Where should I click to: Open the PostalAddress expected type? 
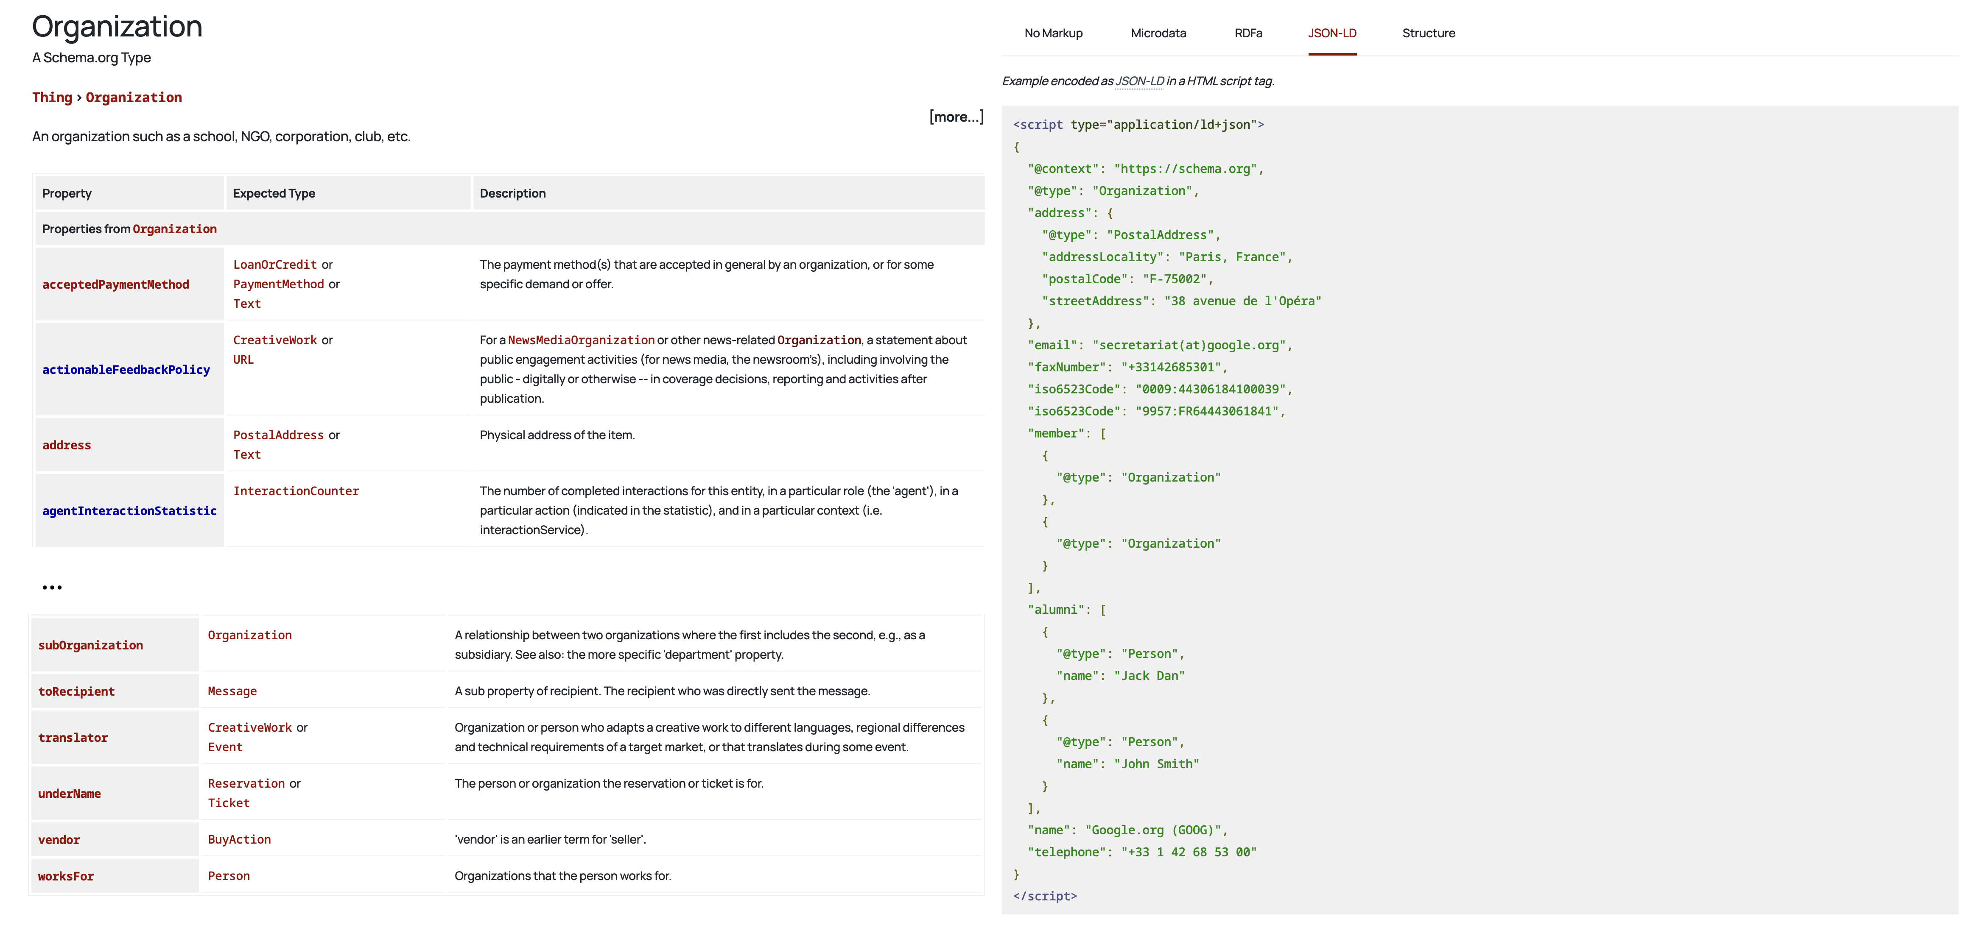278,435
